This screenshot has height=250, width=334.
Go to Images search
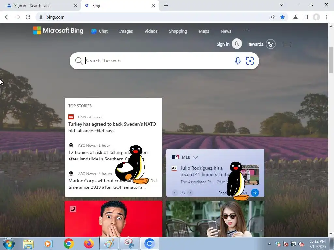point(126,31)
